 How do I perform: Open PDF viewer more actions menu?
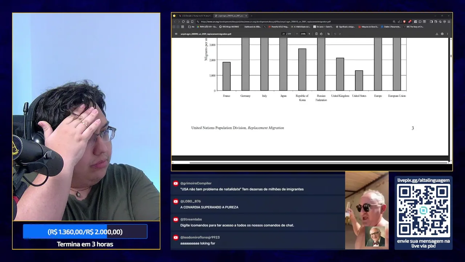point(448,34)
